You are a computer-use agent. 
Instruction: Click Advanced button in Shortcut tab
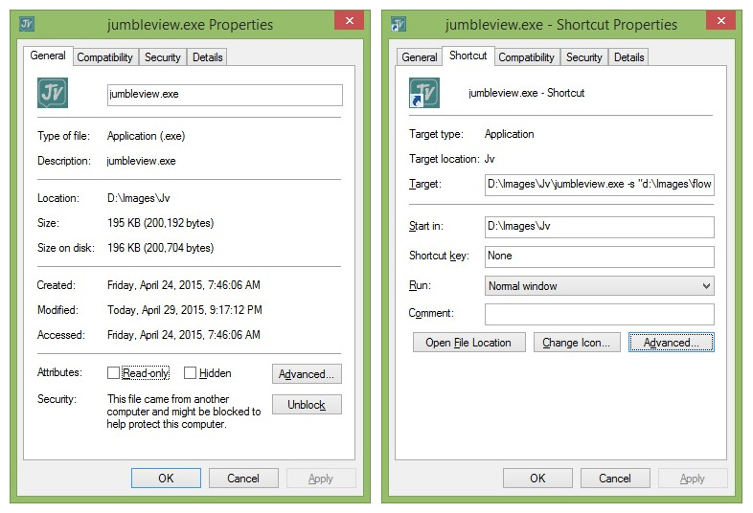(x=672, y=343)
